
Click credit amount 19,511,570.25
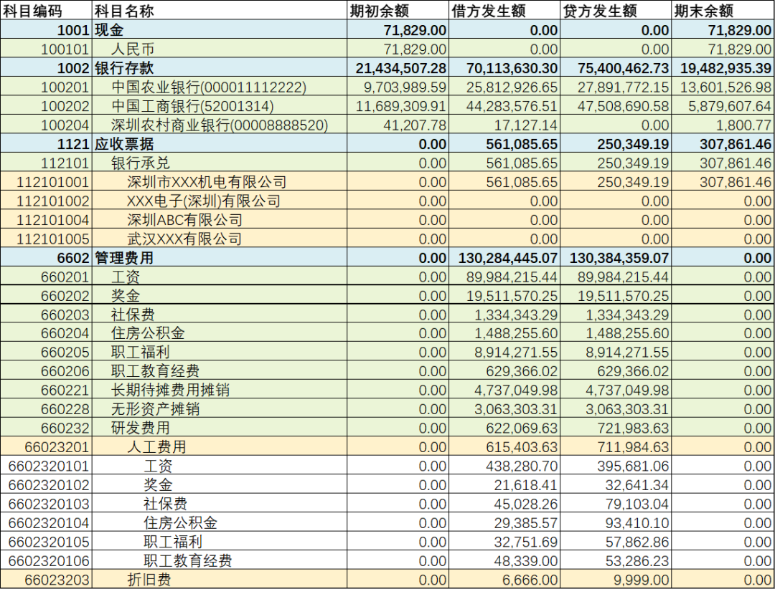coord(616,295)
